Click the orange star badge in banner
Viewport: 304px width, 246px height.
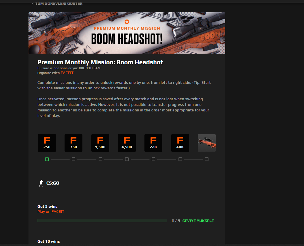pyautogui.click(x=127, y=22)
